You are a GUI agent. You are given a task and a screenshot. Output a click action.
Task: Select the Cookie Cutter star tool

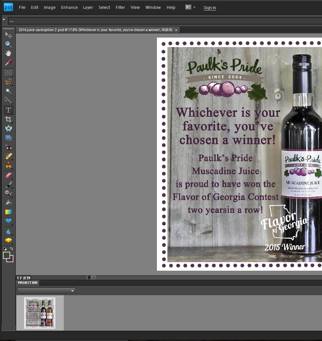pyautogui.click(x=8, y=129)
